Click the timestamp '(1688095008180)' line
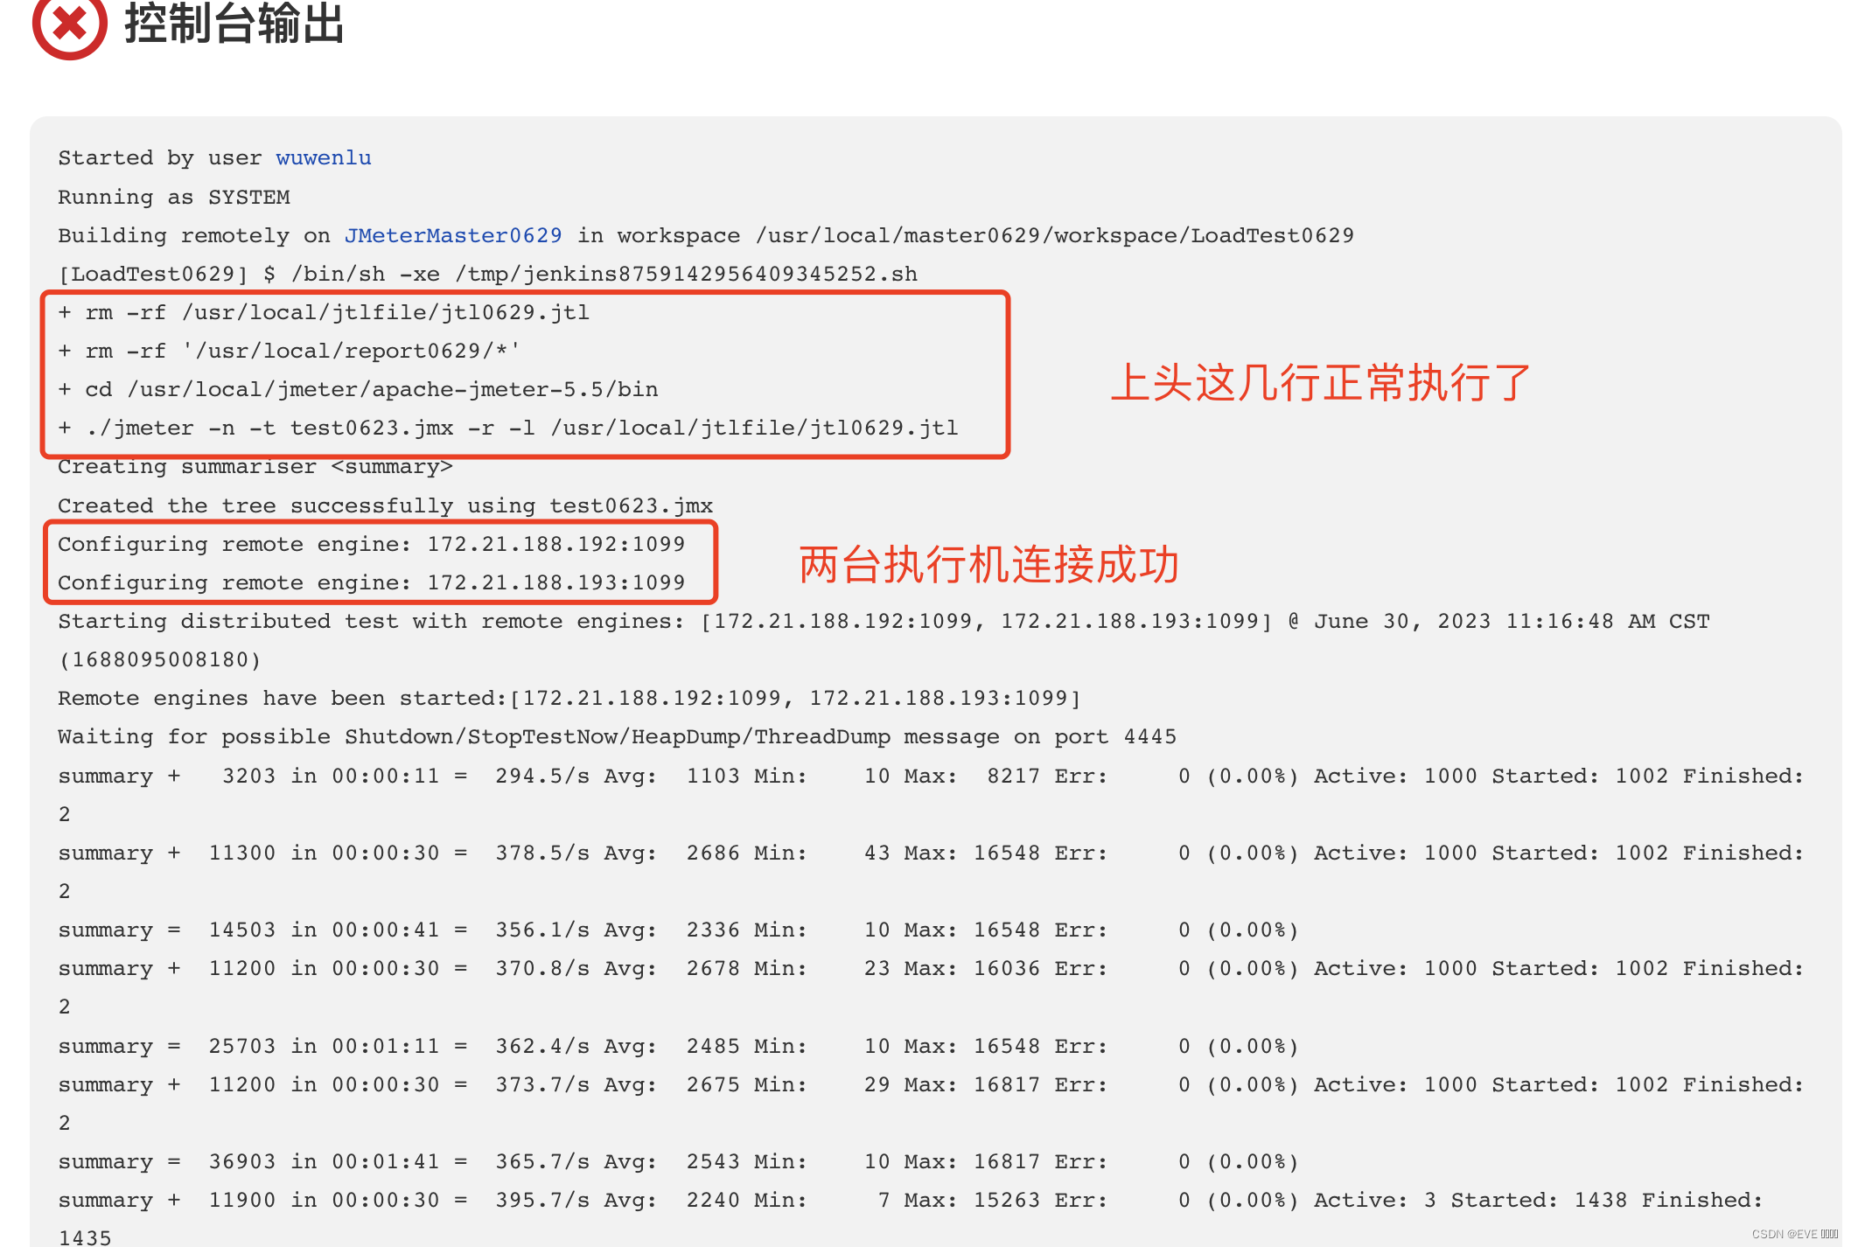This screenshot has width=1851, height=1247. (x=159, y=659)
